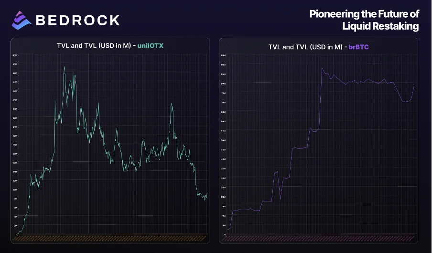This screenshot has width=432, height=253.
Task: Click the zero y-axis label on uniIOTX chart
Action: pyautogui.click(x=16, y=234)
